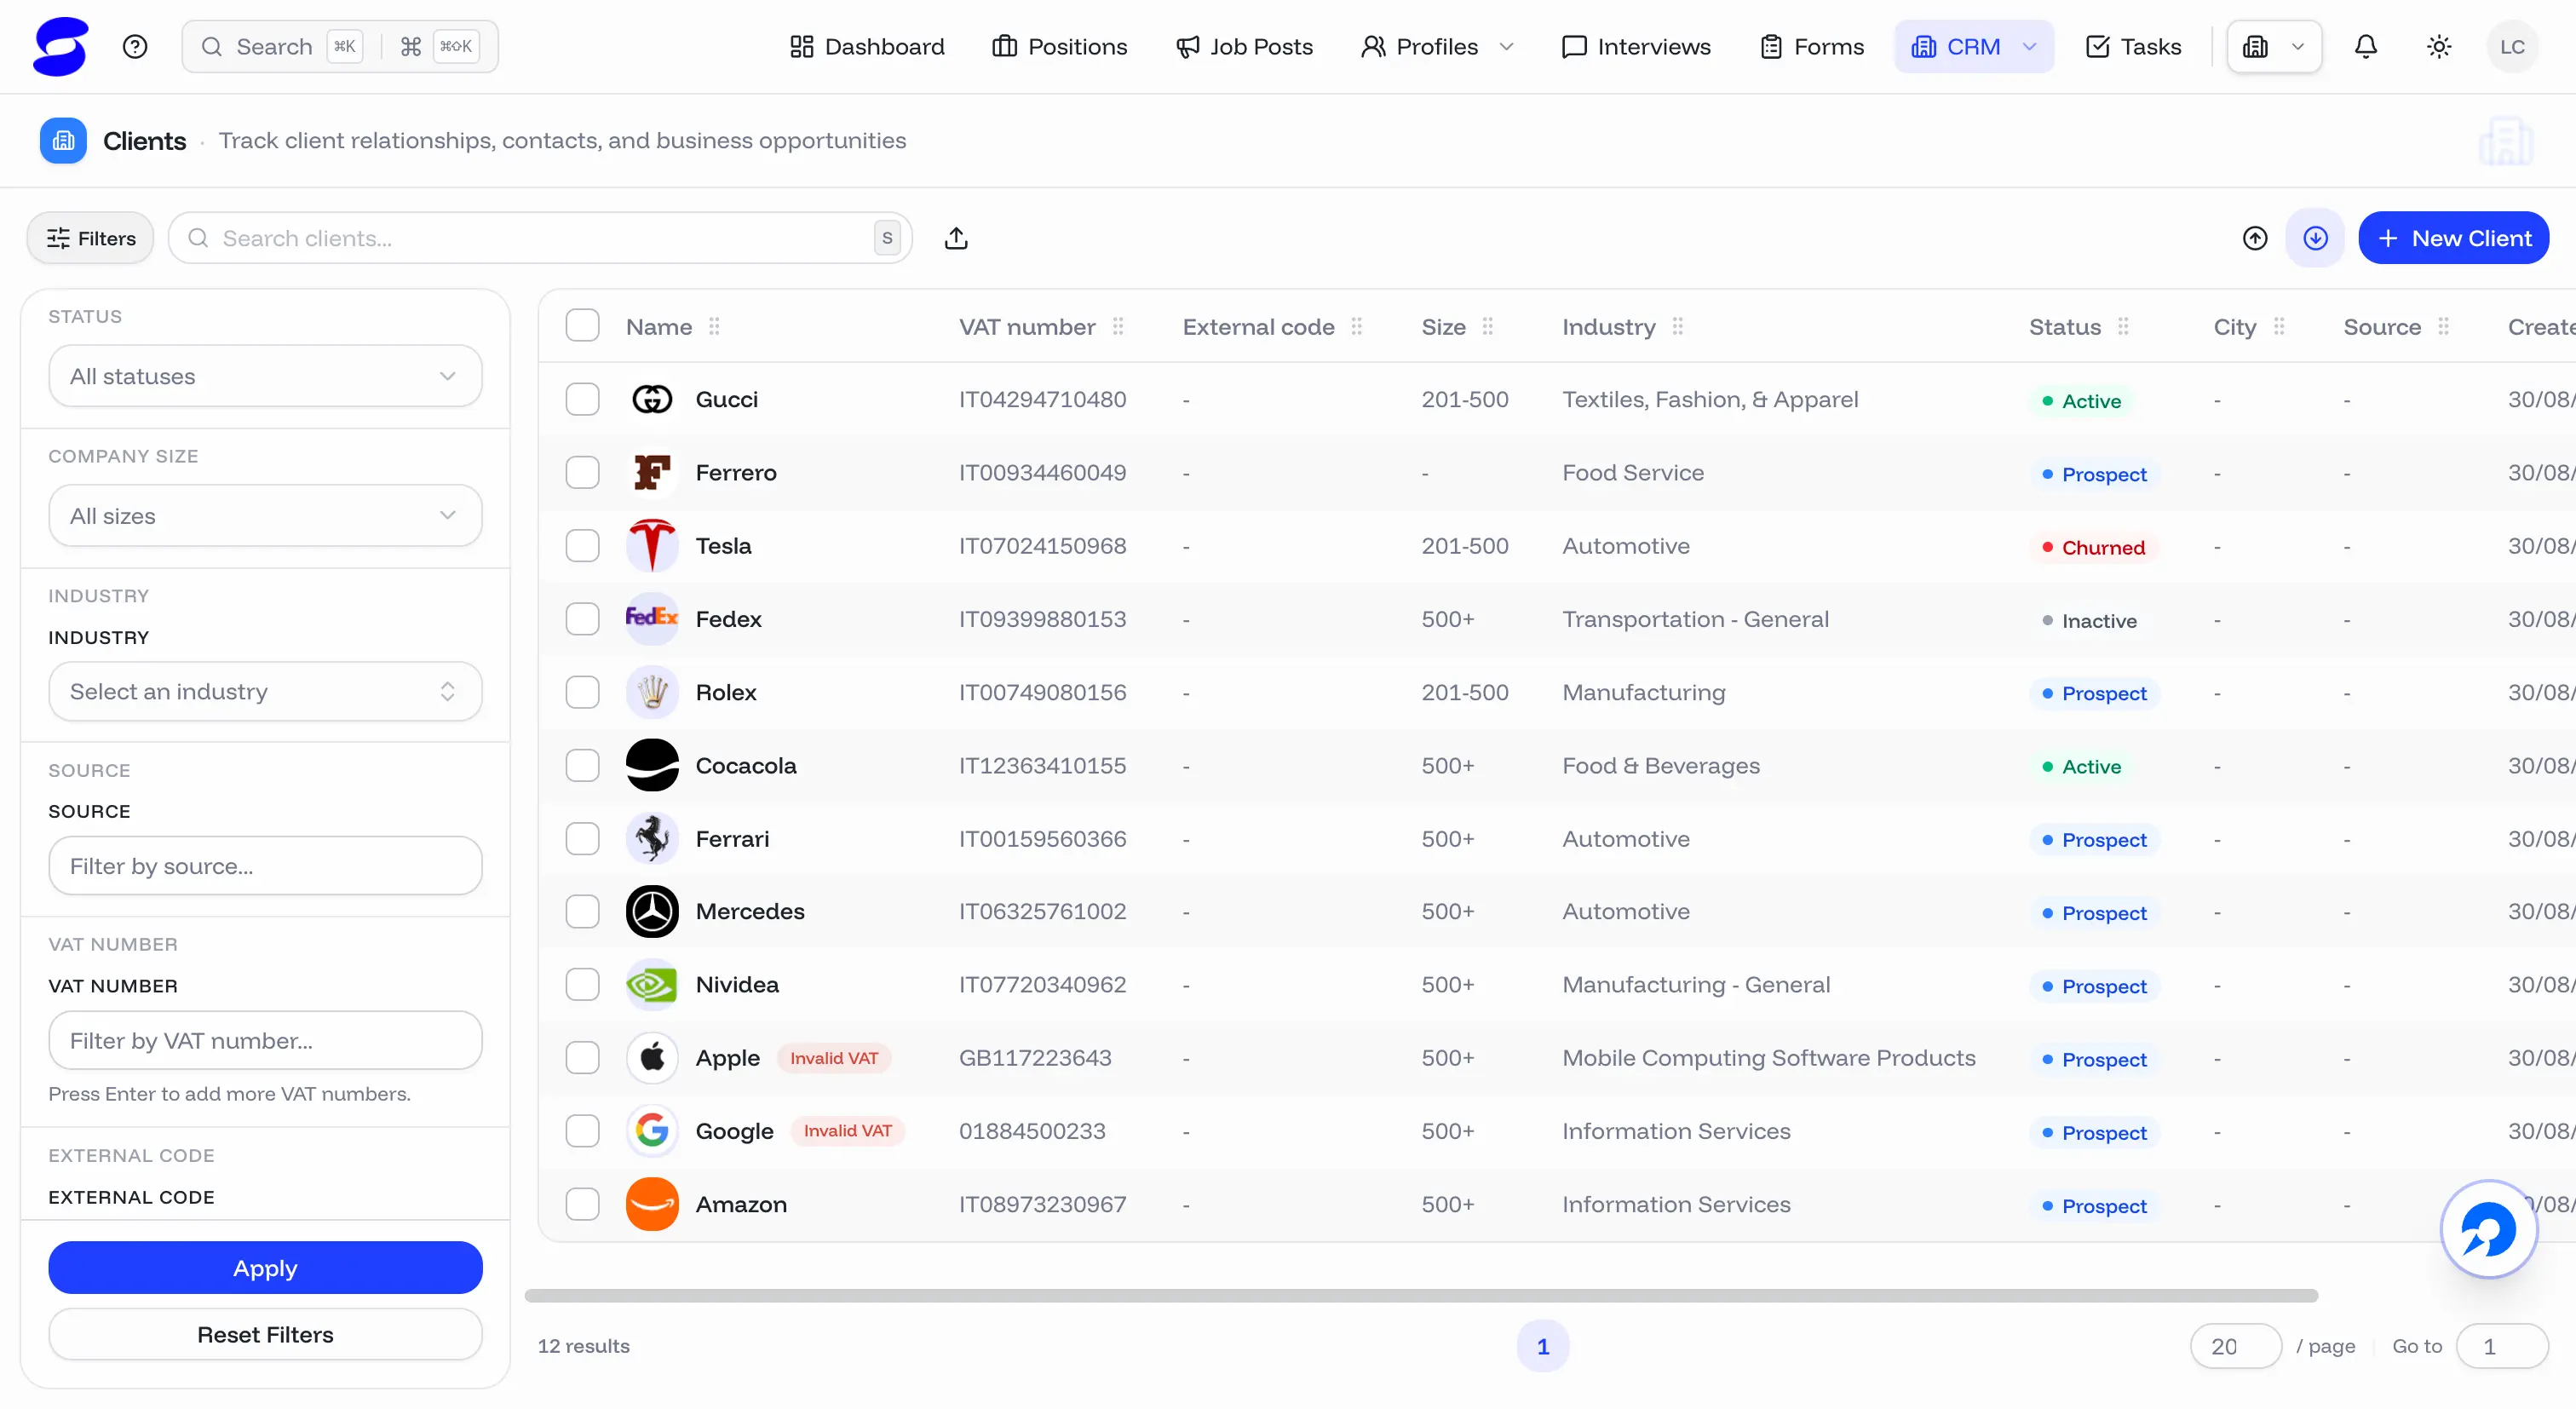Screen dimensions: 2576x1409
Task: Click the Reset Filters button
Action: pos(265,1334)
